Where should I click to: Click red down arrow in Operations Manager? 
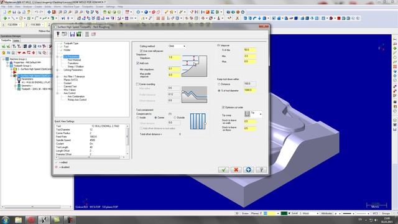pyautogui.click(x=19, y=53)
